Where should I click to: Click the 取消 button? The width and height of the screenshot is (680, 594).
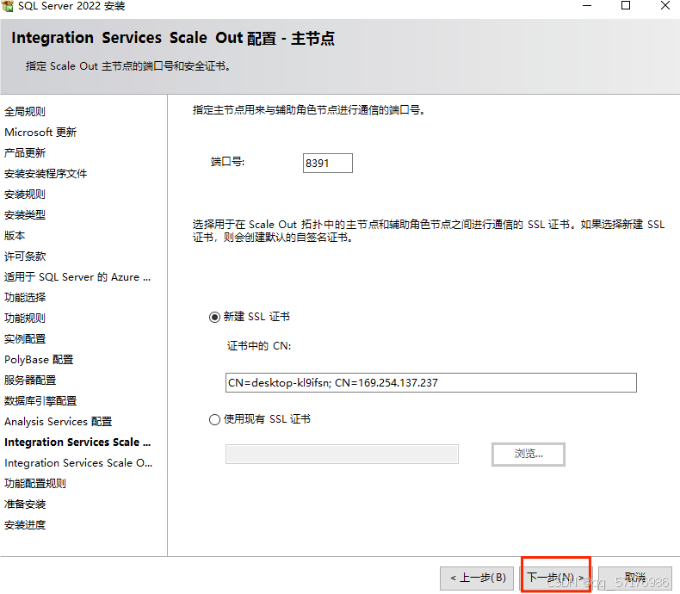tap(635, 578)
